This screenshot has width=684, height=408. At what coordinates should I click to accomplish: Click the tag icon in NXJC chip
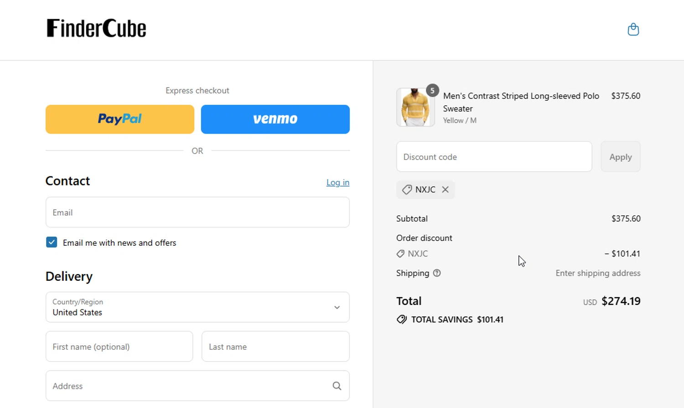click(x=407, y=190)
